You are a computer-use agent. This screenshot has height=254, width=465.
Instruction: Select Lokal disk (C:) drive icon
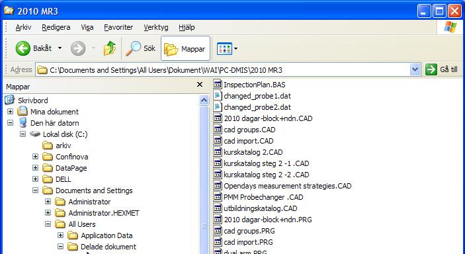(x=35, y=134)
